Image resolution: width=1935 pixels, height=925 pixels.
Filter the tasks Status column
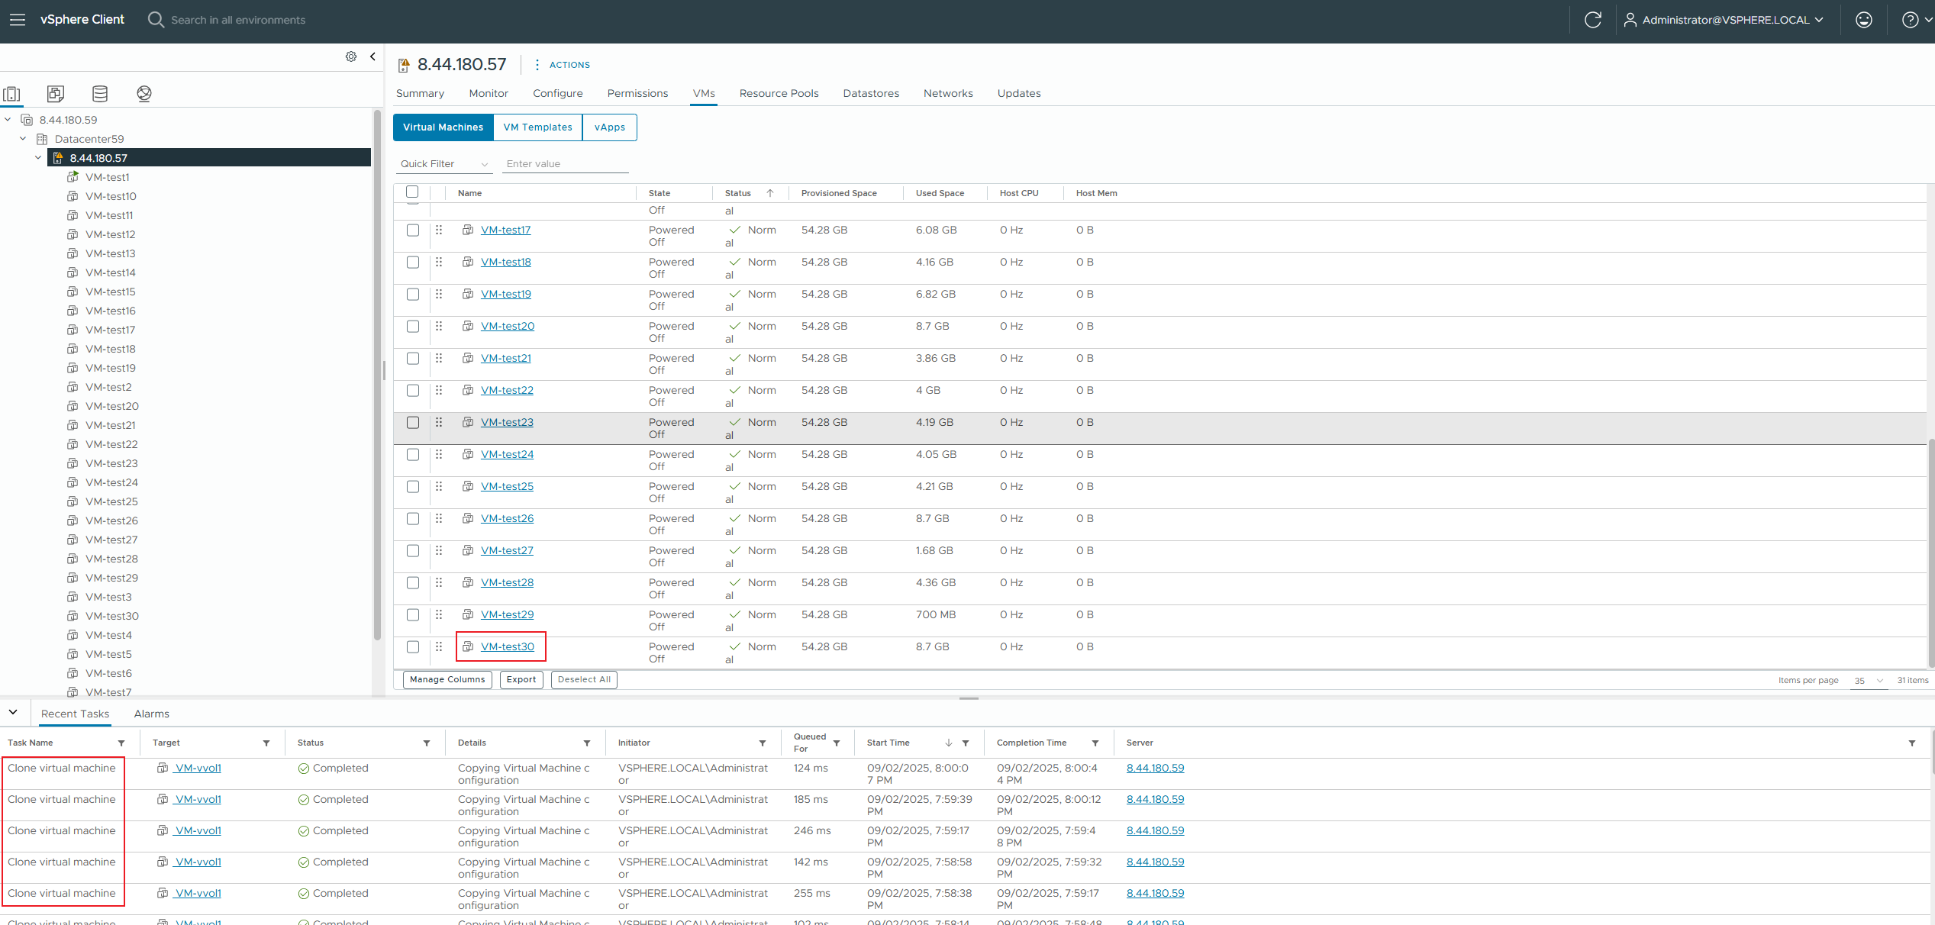point(427,743)
